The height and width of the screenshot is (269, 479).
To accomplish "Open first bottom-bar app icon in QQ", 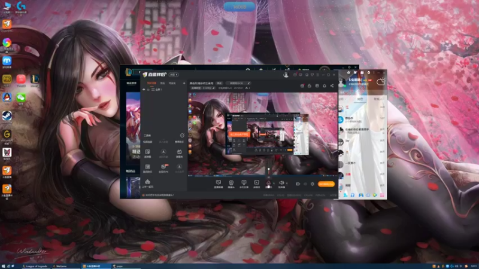I will (345, 195).
